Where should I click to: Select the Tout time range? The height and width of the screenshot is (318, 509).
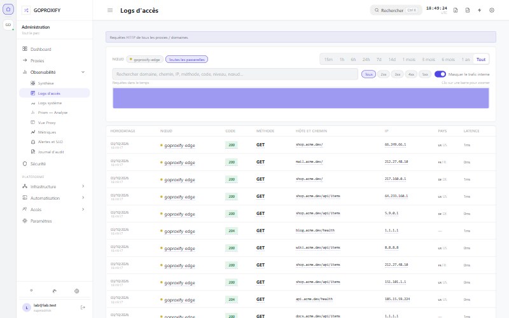tap(481, 59)
